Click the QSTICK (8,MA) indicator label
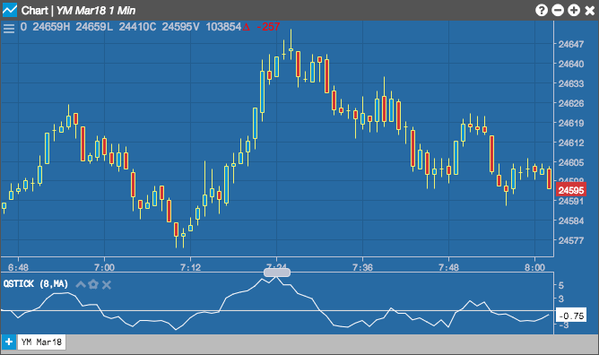 36,284
